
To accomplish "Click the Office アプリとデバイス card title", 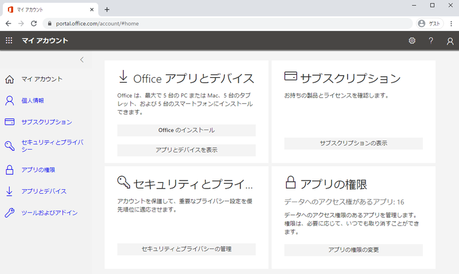I will pos(193,79).
